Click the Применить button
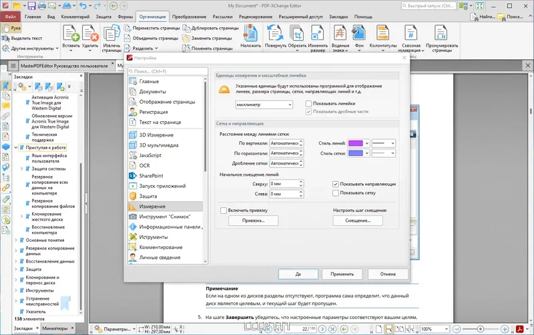Image resolution: width=534 pixels, height=335 pixels. point(342,274)
